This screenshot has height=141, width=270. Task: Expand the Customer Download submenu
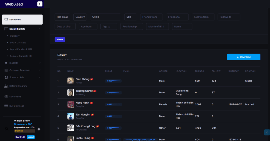[40, 70]
